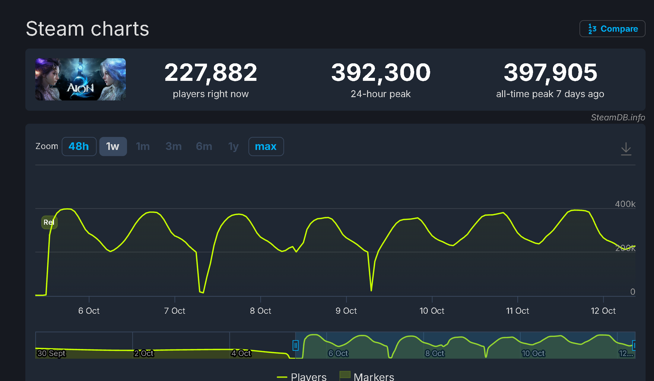Click the Aion 2 game thumbnail
The height and width of the screenshot is (381, 654).
coord(81,79)
